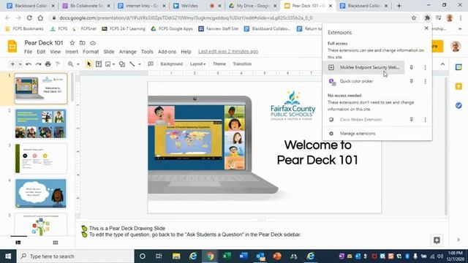The height and width of the screenshot is (263, 468).
Task: Select slide 2 thumbnail with photos
Action: pyautogui.click(x=41, y=123)
